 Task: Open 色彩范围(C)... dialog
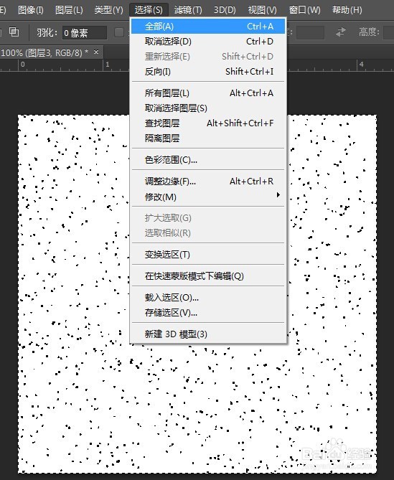tap(208, 160)
